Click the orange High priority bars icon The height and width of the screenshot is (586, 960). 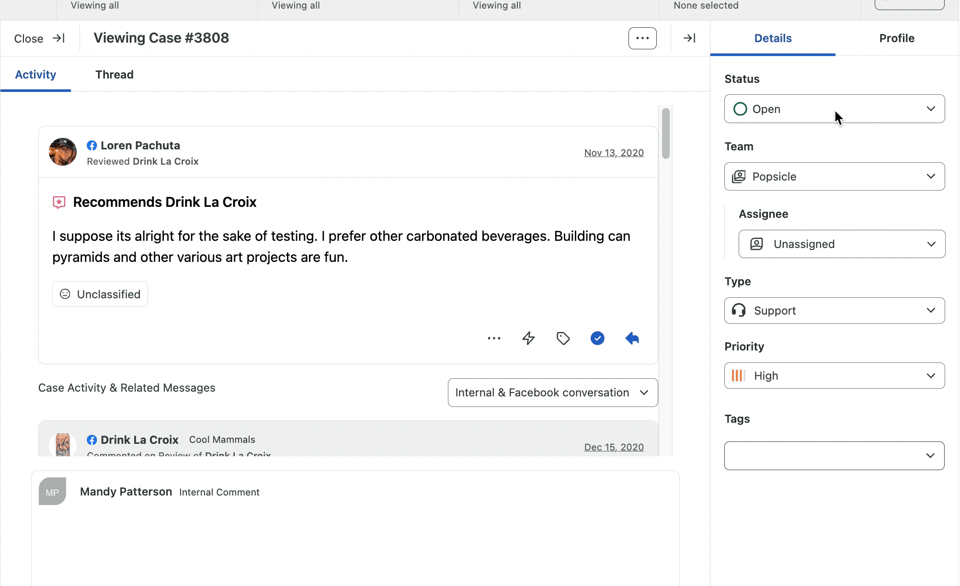[738, 376]
